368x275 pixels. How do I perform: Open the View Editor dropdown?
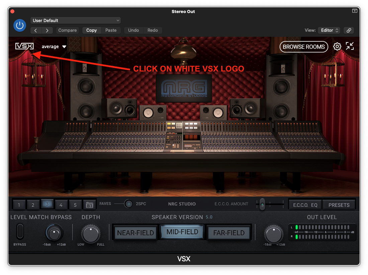(329, 30)
